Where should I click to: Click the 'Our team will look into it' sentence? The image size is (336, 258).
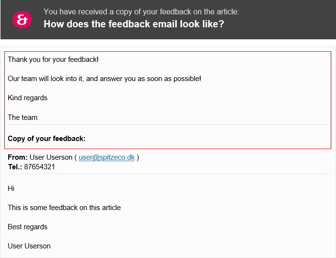pos(104,79)
